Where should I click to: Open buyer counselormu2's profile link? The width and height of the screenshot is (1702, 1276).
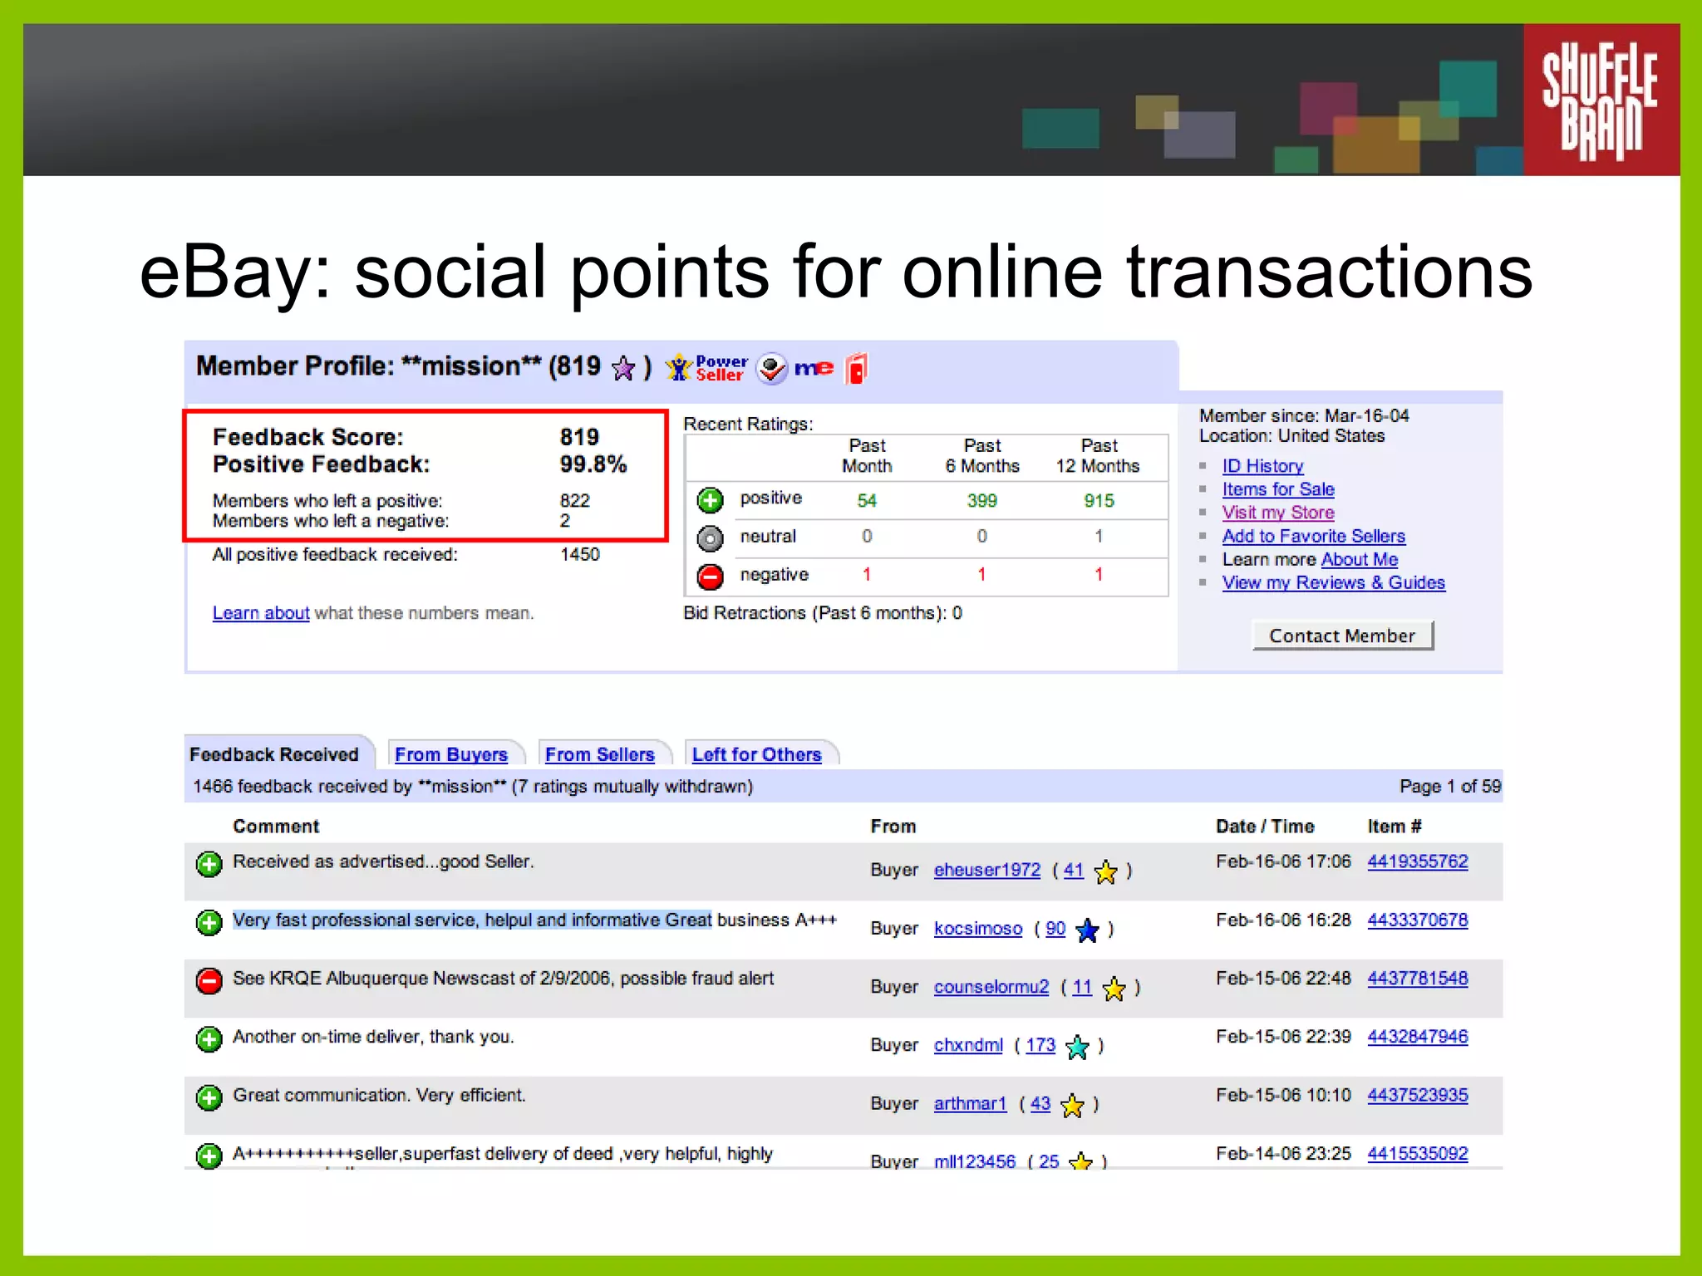991,987
